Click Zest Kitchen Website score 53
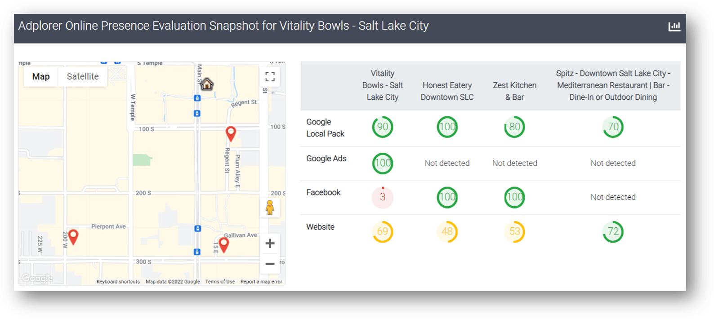 [x=515, y=232]
